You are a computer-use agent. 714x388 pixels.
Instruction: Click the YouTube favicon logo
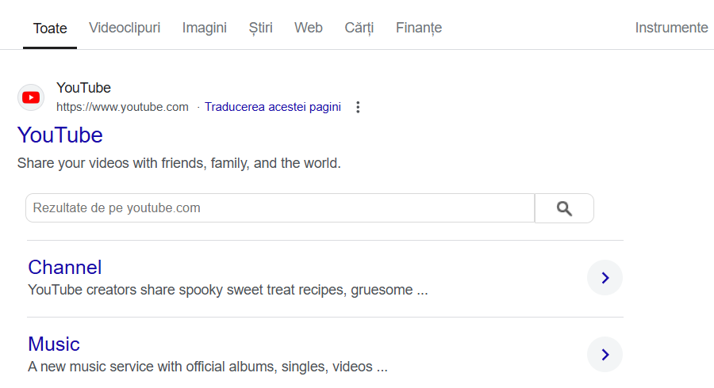pos(31,97)
